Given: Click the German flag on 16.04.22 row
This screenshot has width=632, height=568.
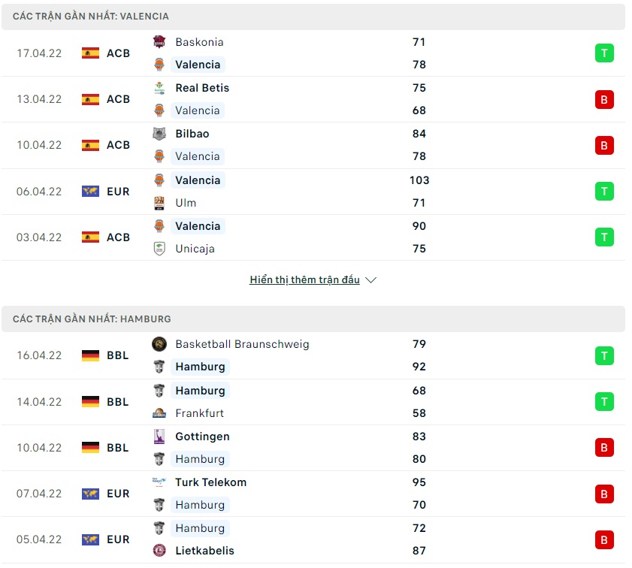Looking at the screenshot, I should click(90, 355).
